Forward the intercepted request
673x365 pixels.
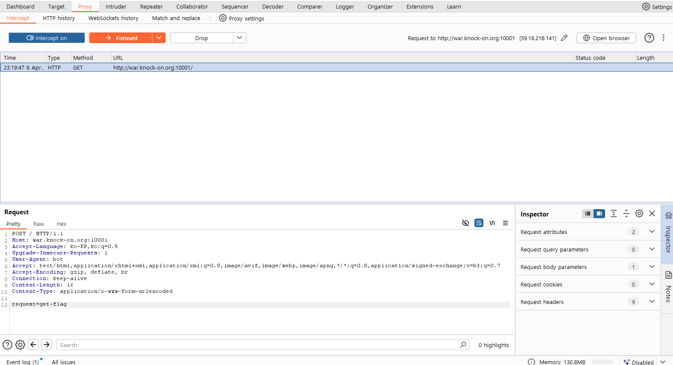pos(121,38)
